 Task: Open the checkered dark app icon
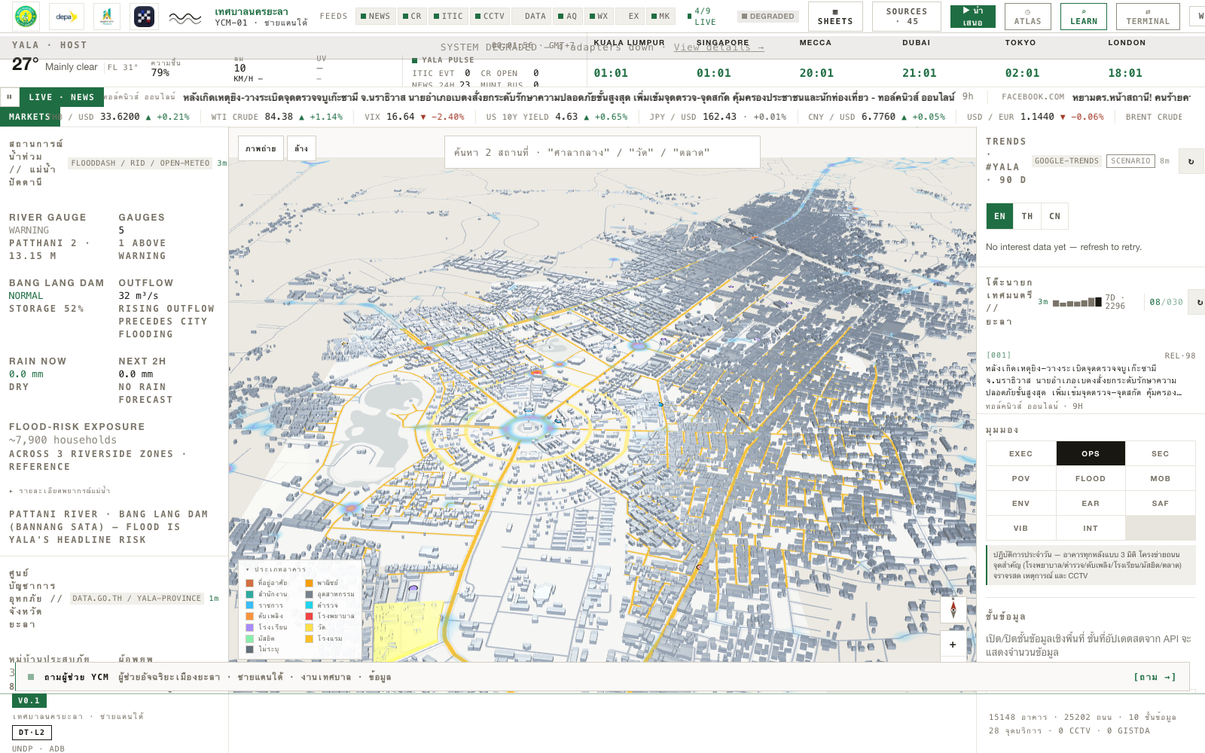click(x=144, y=17)
